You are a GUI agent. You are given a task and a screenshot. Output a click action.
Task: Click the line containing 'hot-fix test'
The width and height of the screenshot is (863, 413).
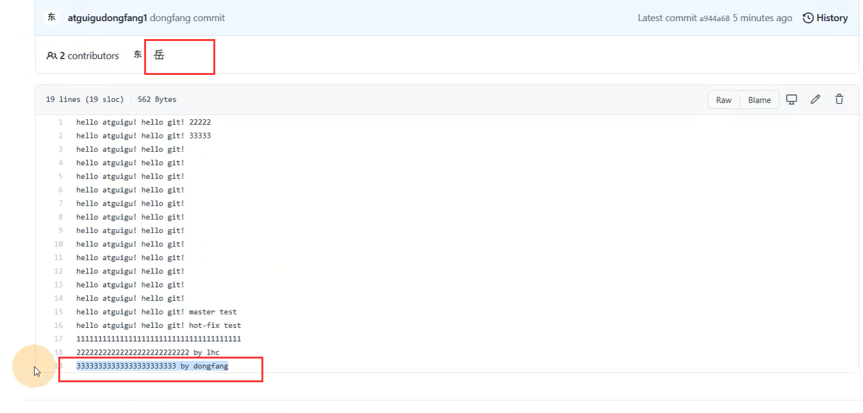pos(158,325)
